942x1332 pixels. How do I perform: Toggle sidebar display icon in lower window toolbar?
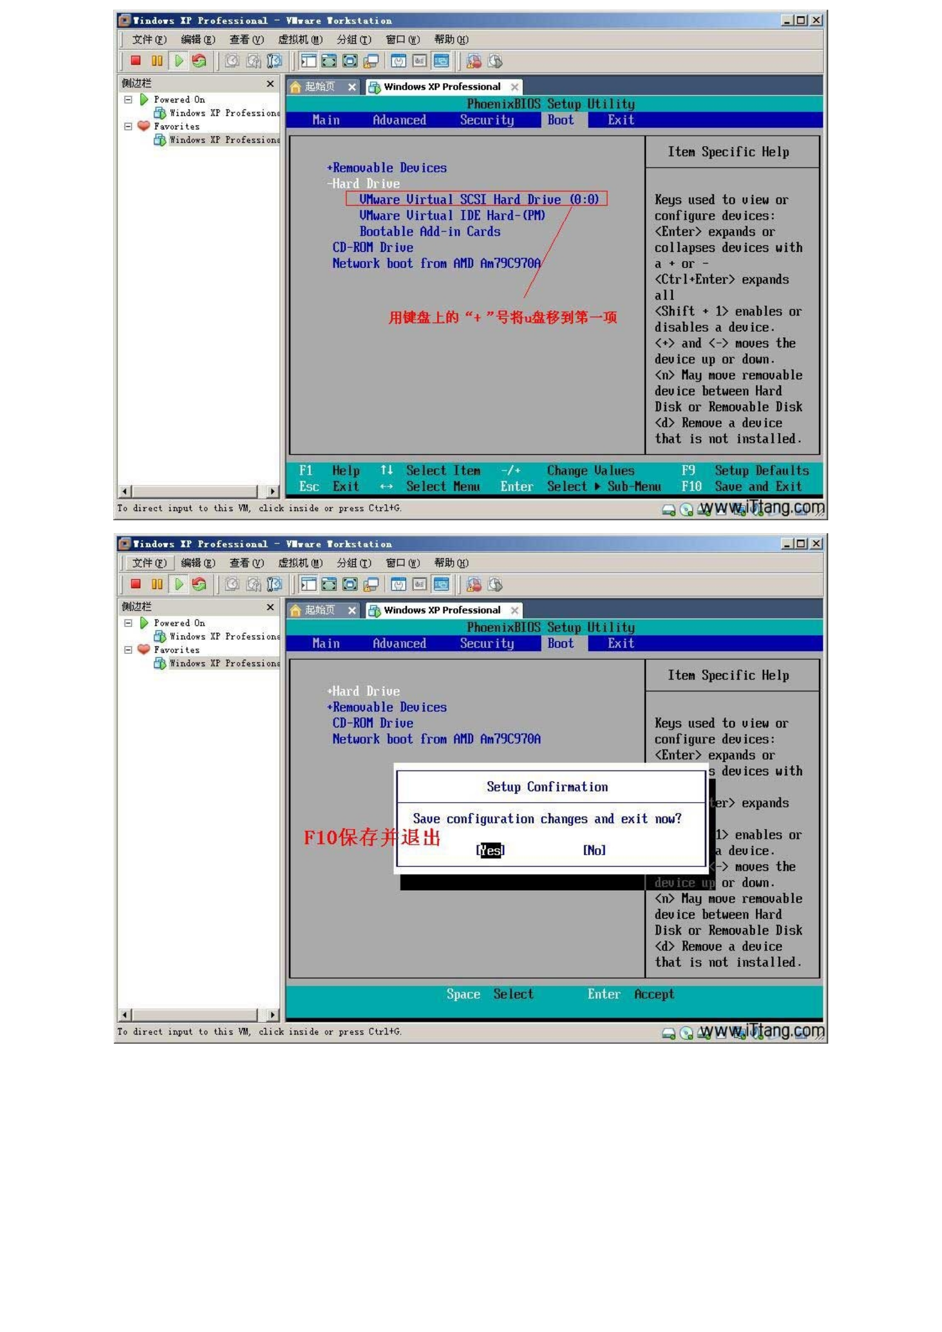click(309, 584)
